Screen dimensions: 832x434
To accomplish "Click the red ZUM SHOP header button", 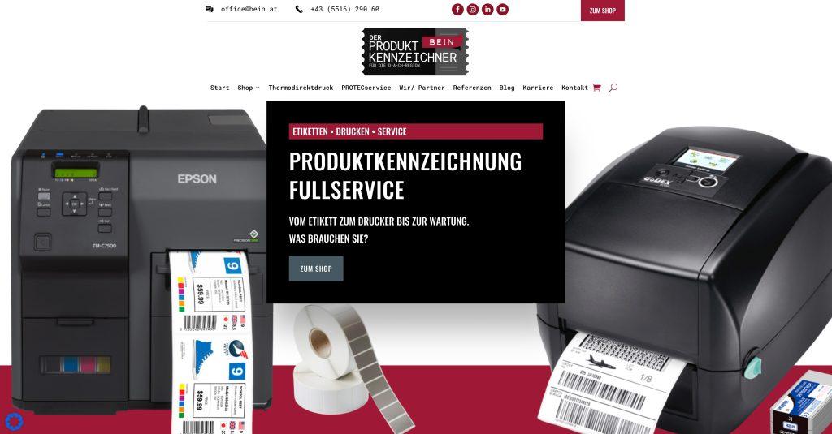I will point(603,11).
